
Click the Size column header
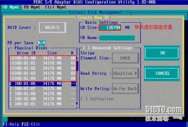tap(52, 53)
